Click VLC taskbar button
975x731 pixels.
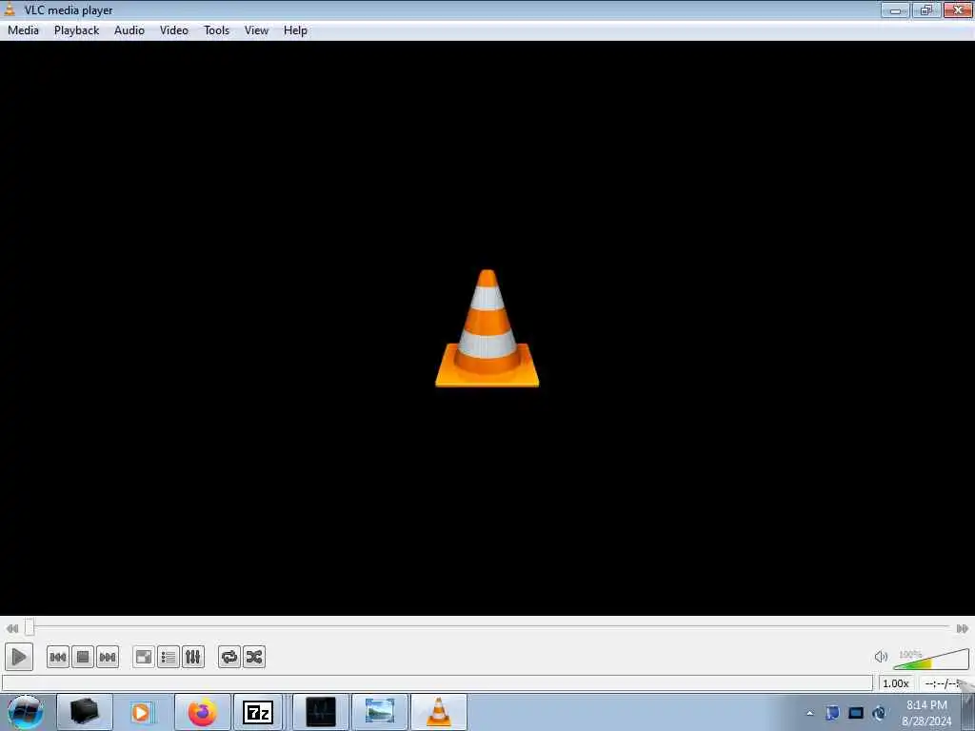pyautogui.click(x=438, y=712)
